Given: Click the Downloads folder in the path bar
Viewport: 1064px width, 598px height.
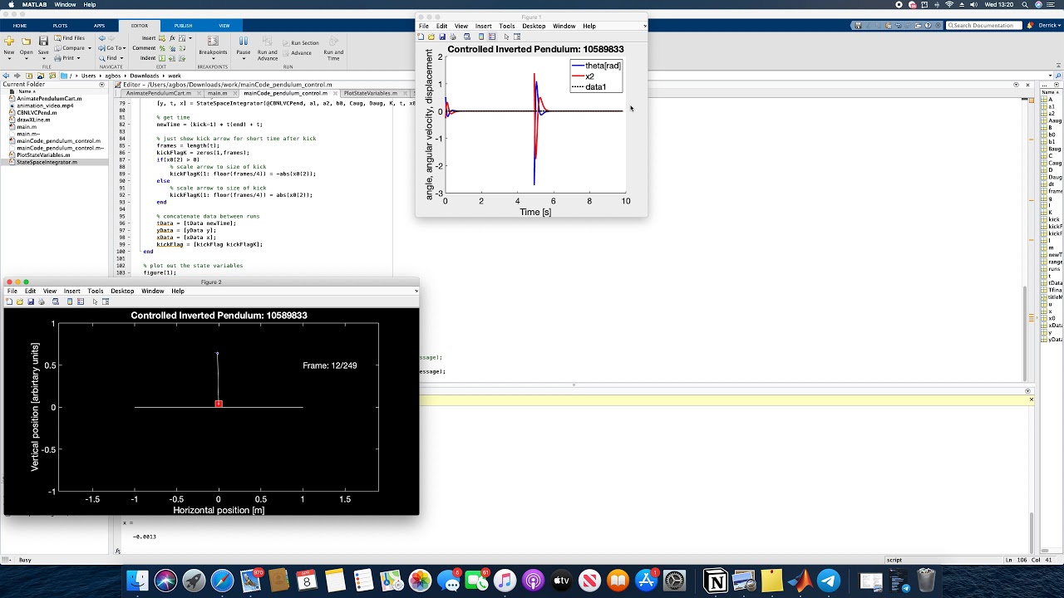Looking at the screenshot, I should 144,76.
